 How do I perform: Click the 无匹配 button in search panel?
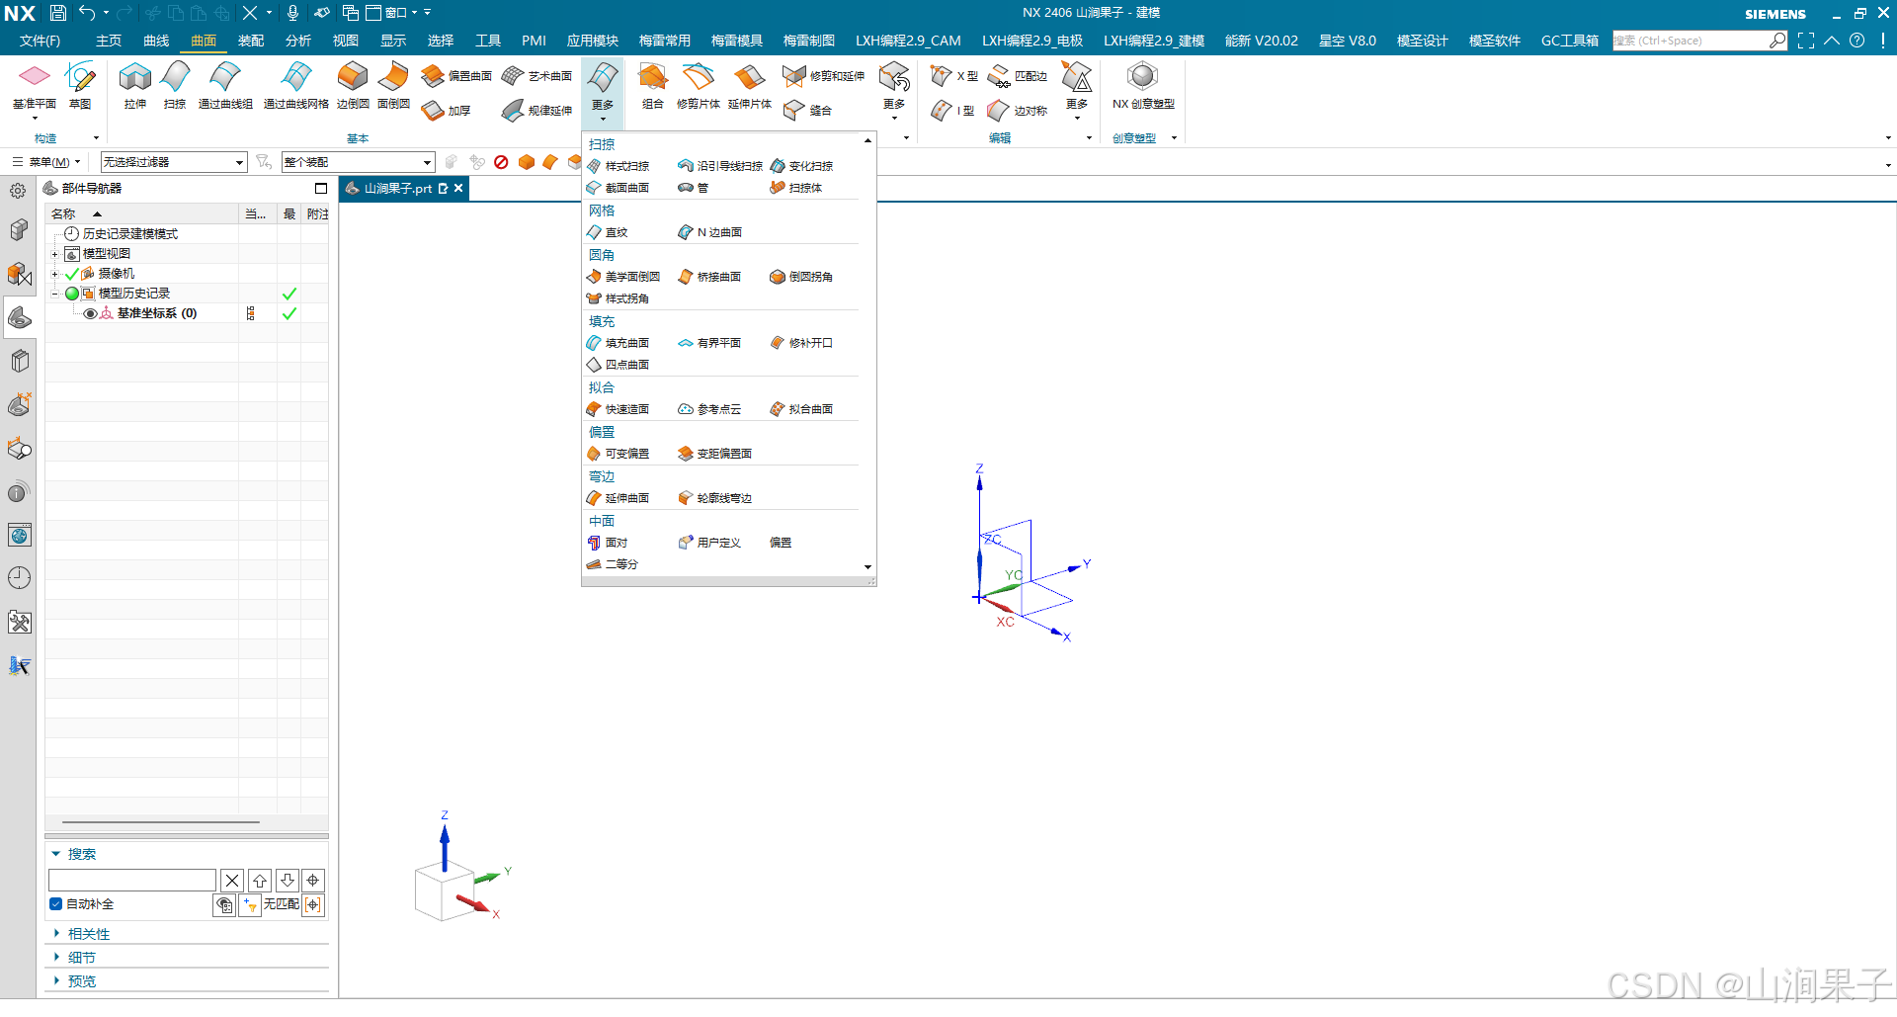pyautogui.click(x=282, y=904)
